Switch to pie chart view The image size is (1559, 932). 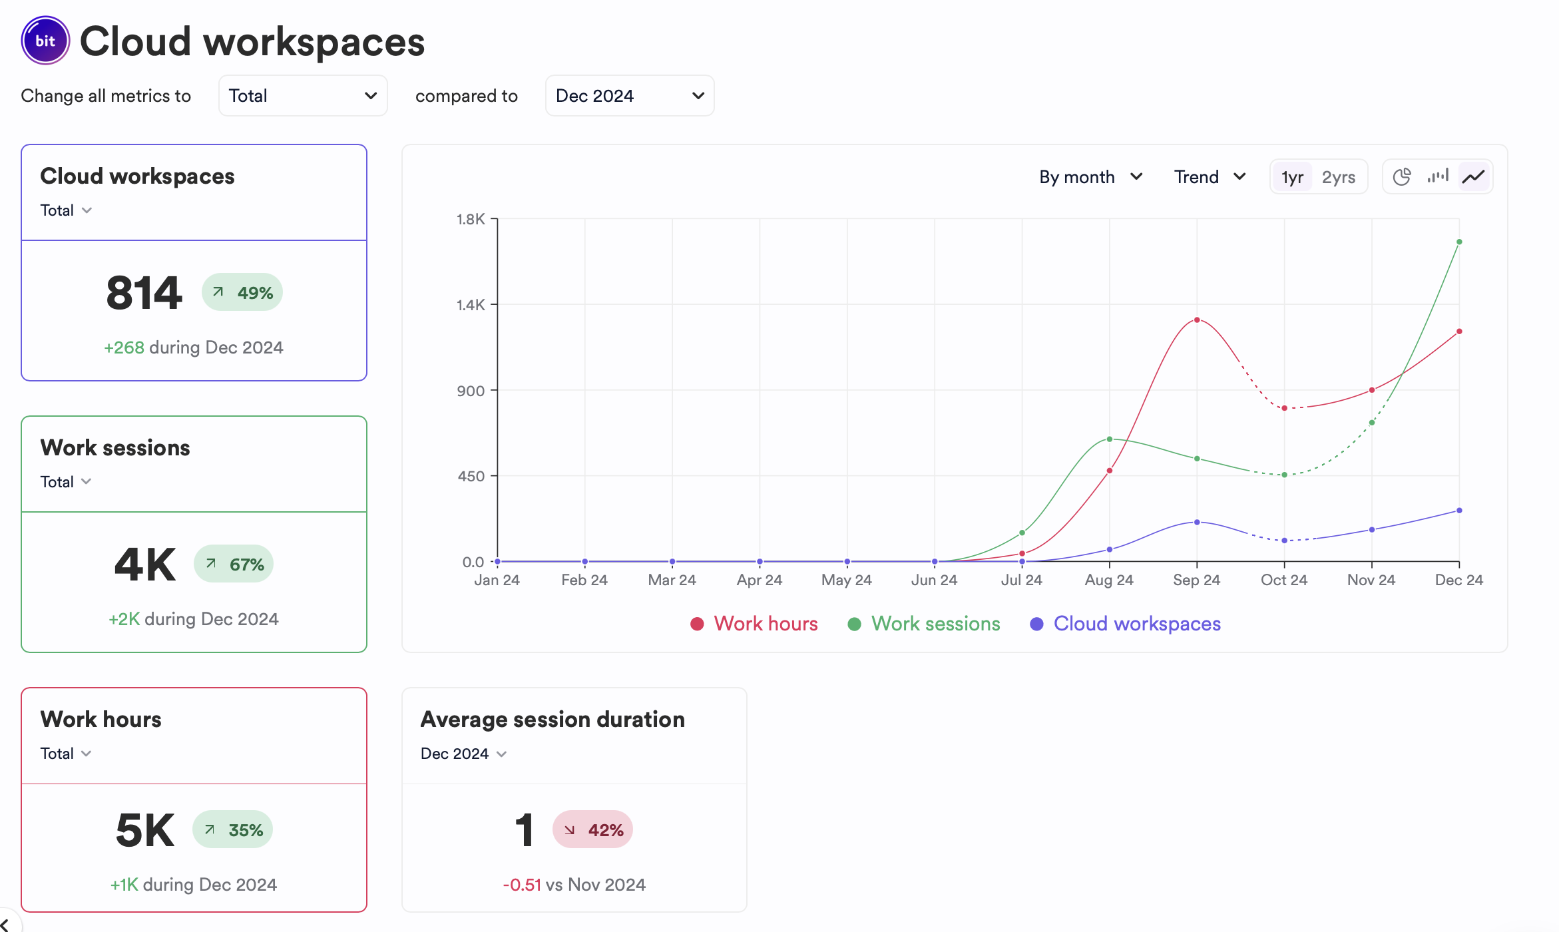pos(1402,176)
